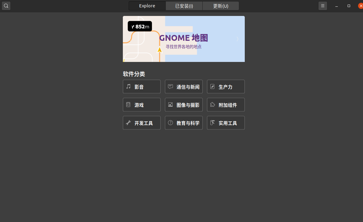363x222 pixels.
Task: Click the 寻找世界各地的地点 banner subtitle
Action: 184,47
